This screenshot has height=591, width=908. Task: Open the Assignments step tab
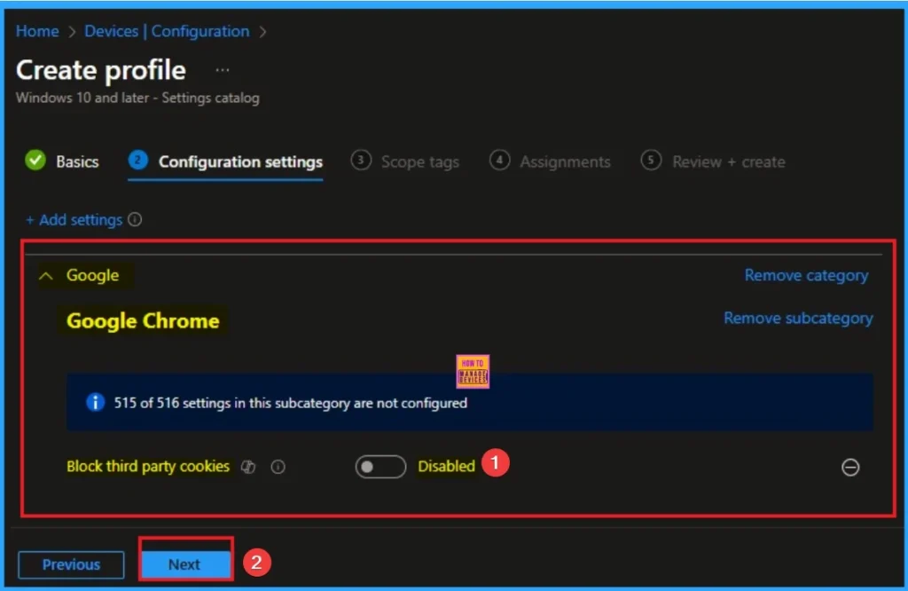[x=550, y=162]
